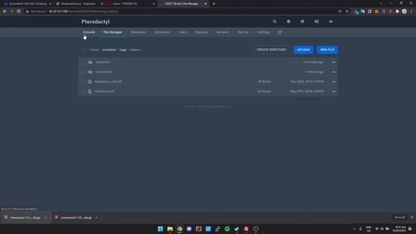This screenshot has width=416, height=234.
Task: Click the New File button
Action: (327, 50)
